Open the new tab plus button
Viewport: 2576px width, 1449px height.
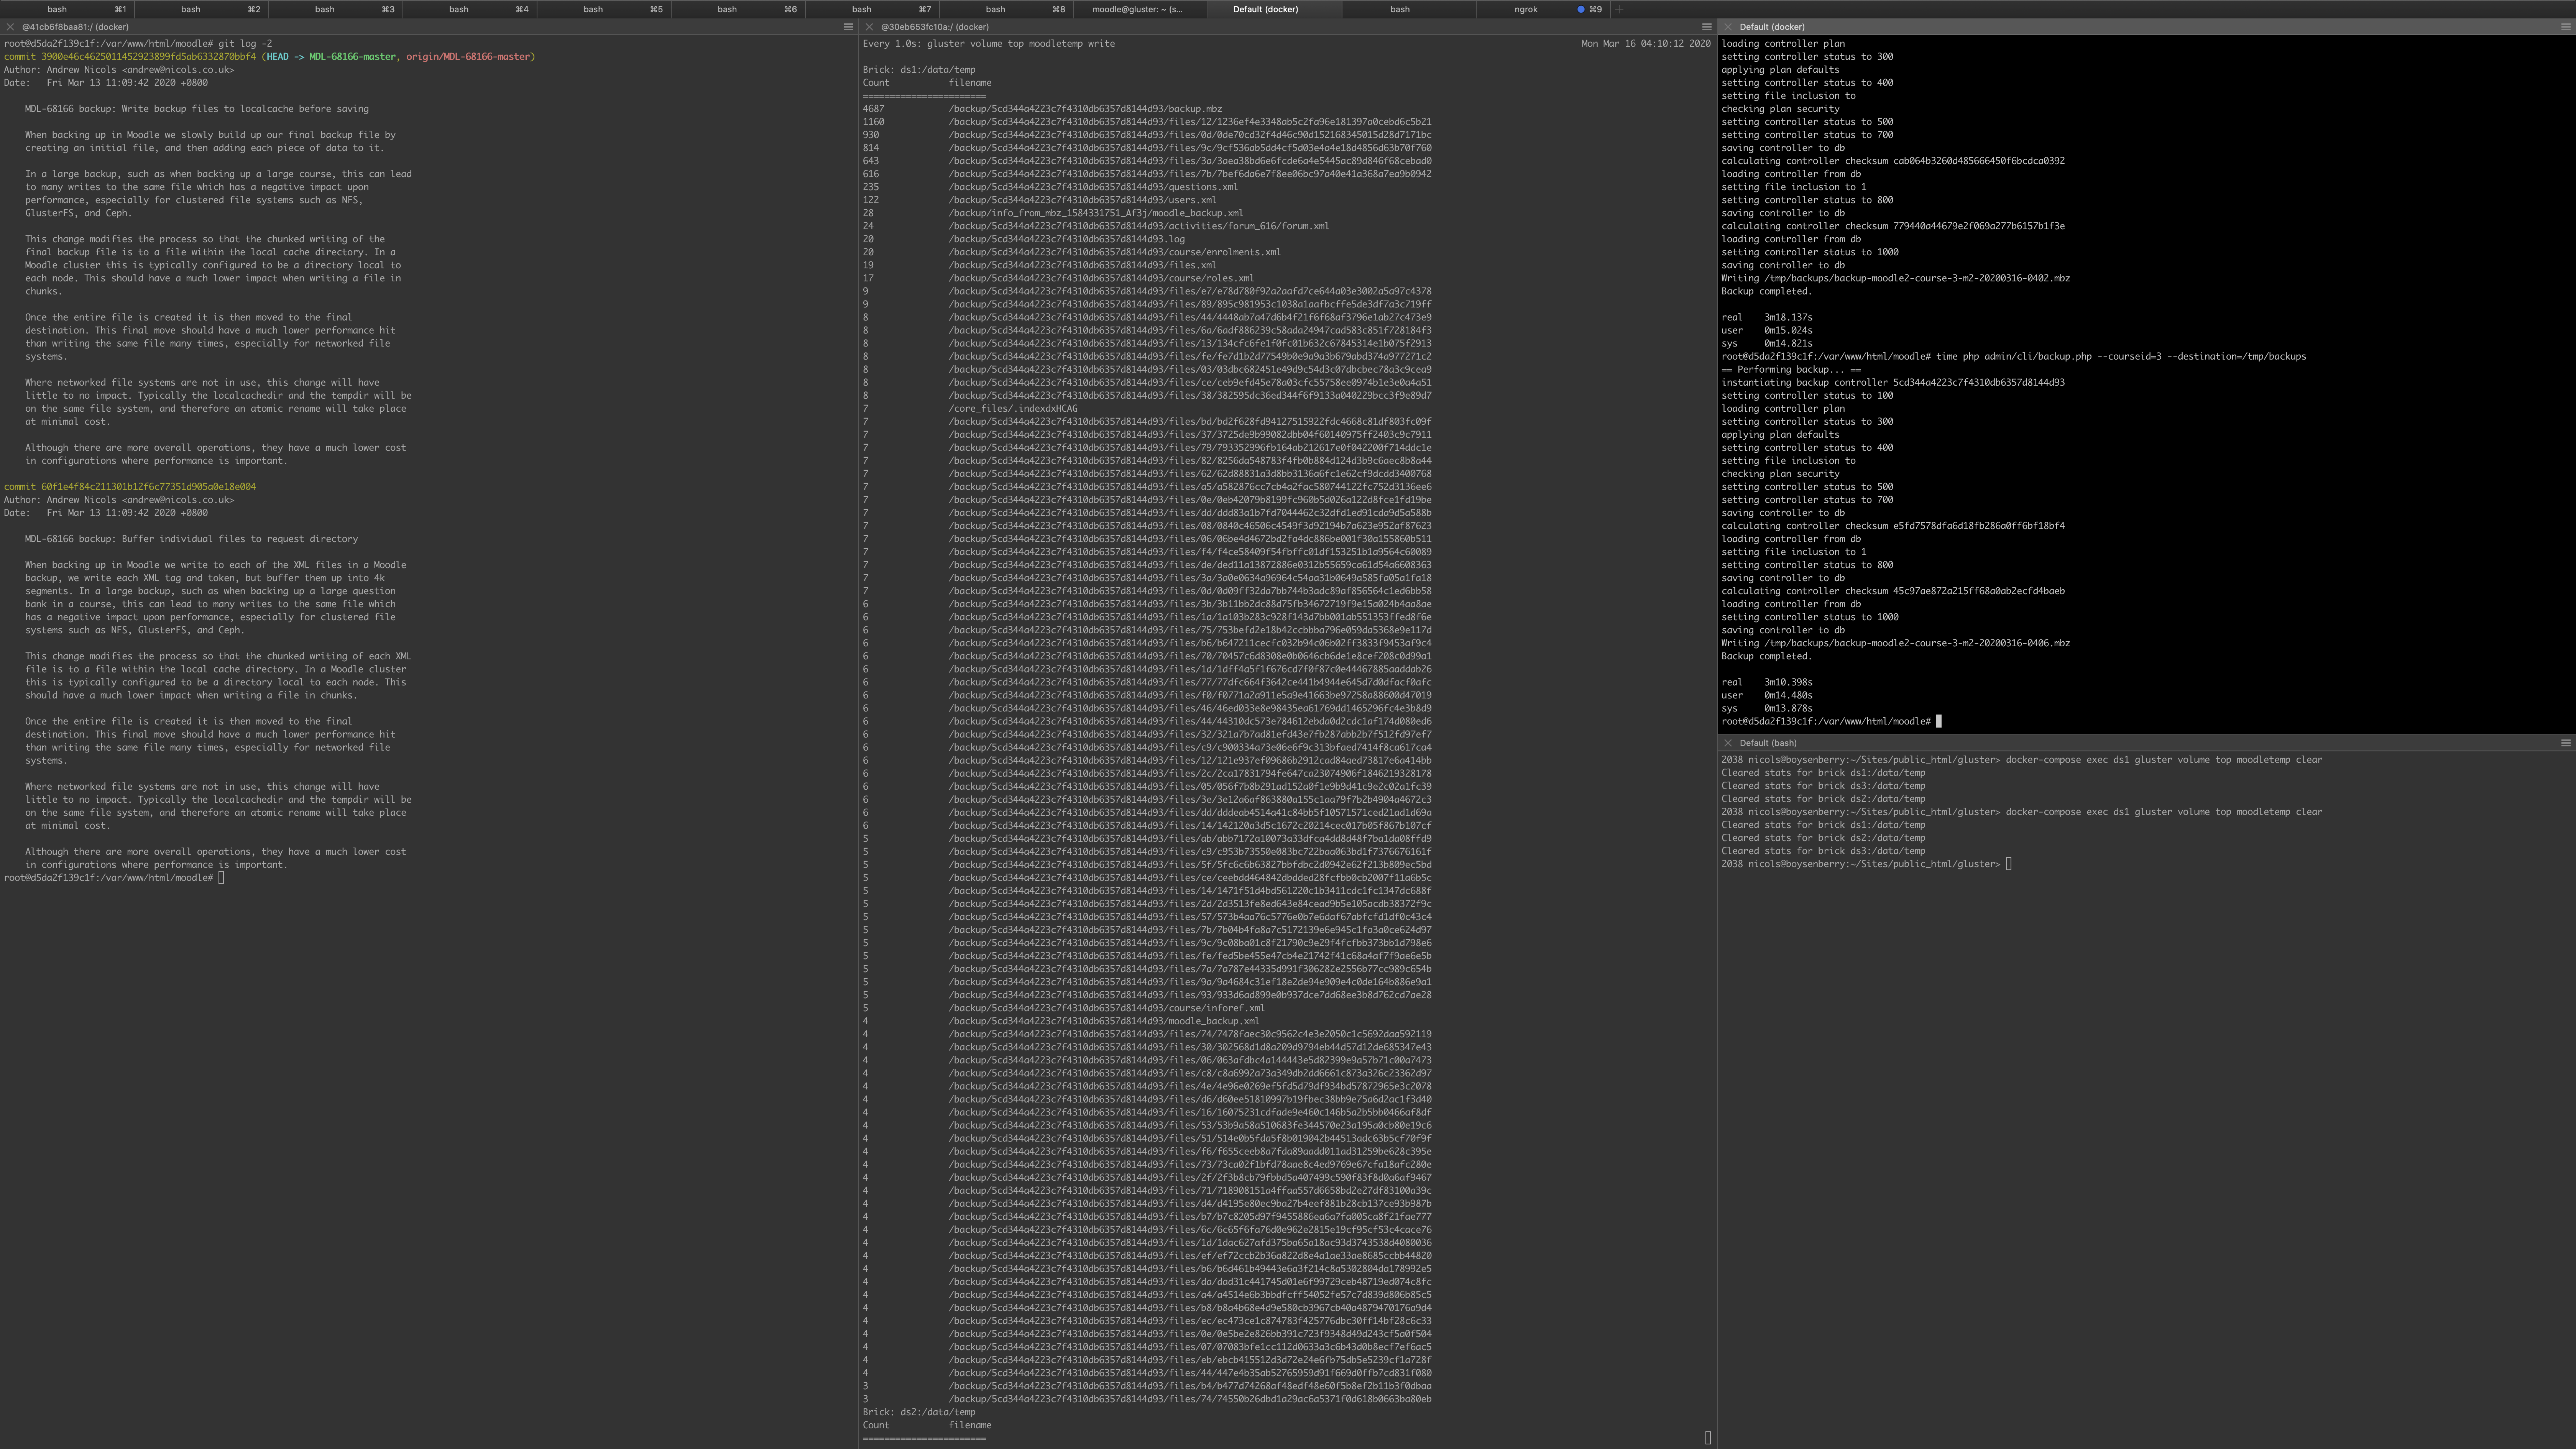pyautogui.click(x=1619, y=9)
